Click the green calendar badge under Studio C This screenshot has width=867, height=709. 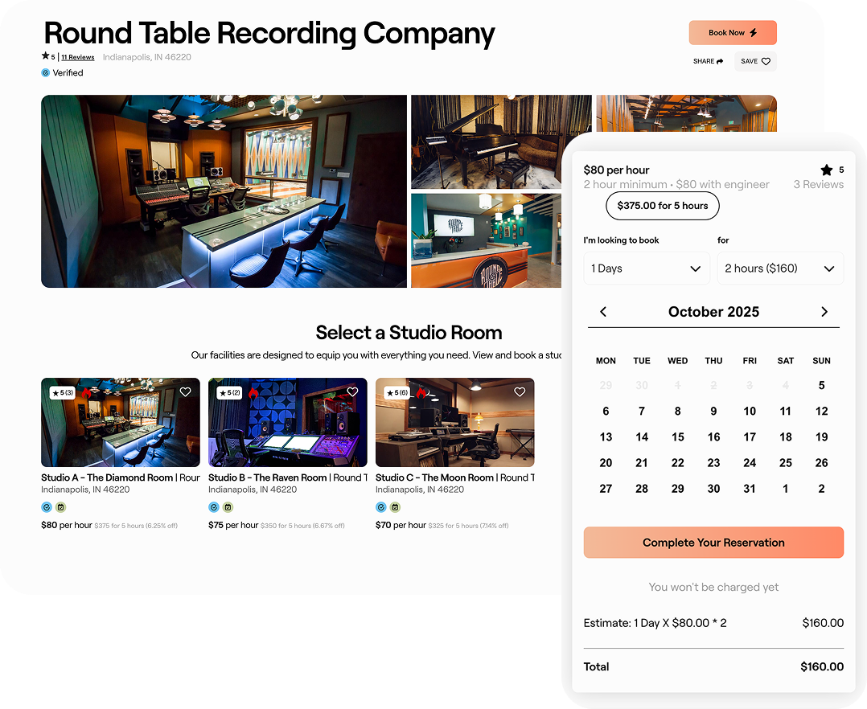point(395,507)
